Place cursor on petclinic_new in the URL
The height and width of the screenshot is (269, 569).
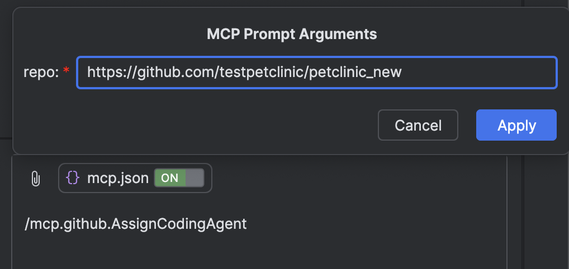pyautogui.click(x=355, y=72)
